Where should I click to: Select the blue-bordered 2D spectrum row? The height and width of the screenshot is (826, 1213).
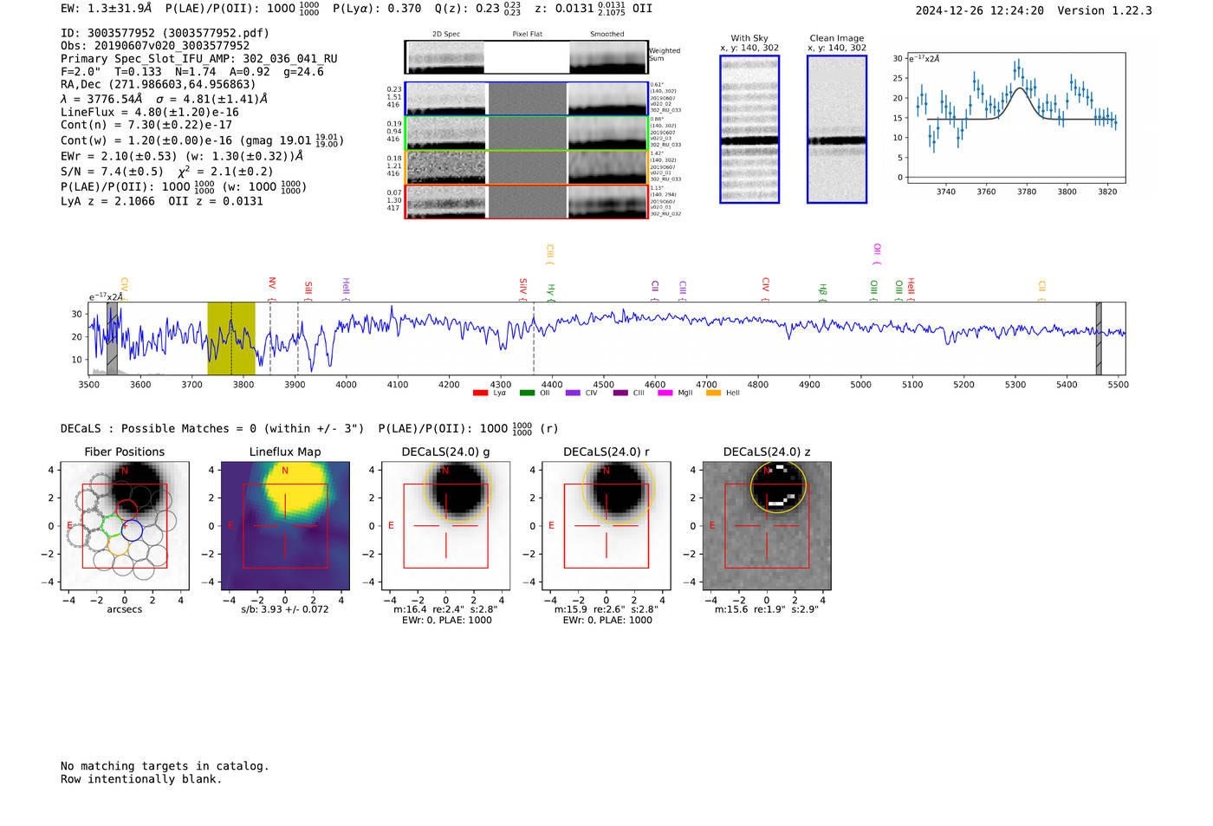point(527,99)
